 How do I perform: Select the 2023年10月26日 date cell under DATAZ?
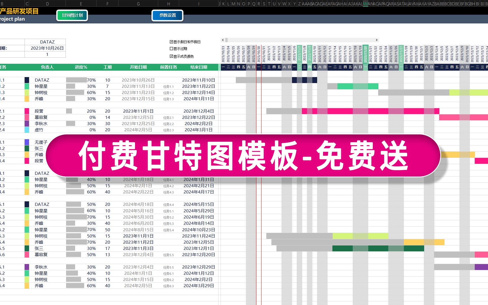[x=45, y=48]
